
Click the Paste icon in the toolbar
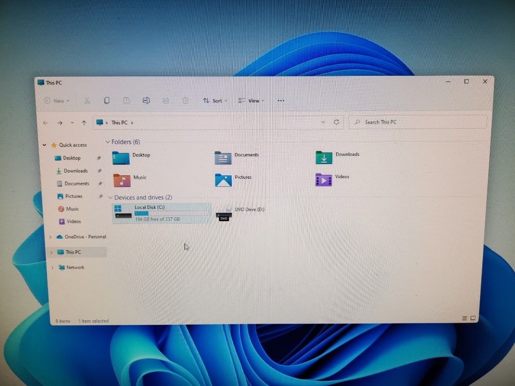coord(126,101)
